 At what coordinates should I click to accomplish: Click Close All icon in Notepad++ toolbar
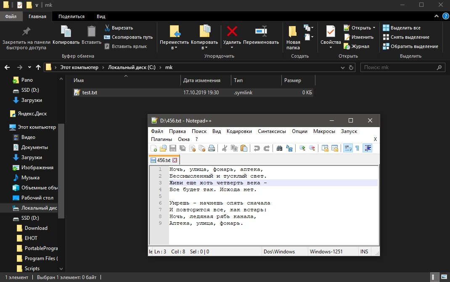click(202, 148)
